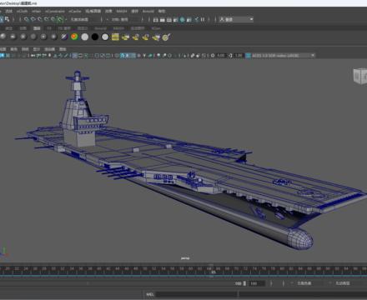The image size is (367, 300).
Task: Toggle the MEL command language button
Action: point(150,294)
